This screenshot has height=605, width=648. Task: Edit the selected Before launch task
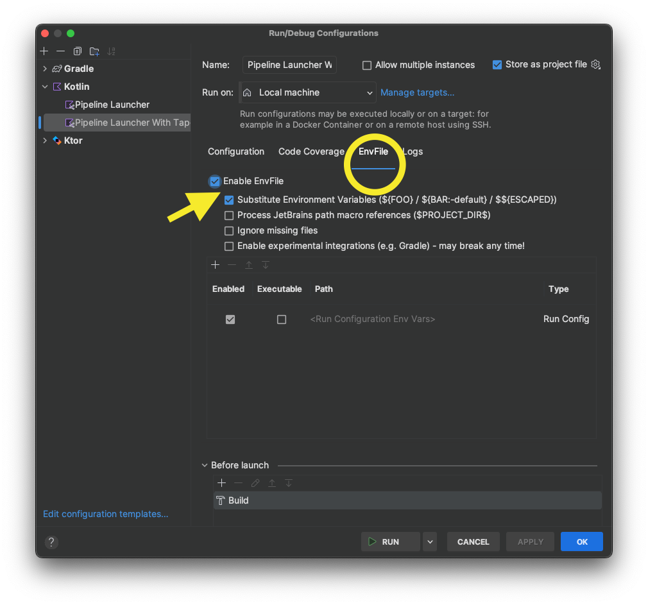[x=255, y=482]
